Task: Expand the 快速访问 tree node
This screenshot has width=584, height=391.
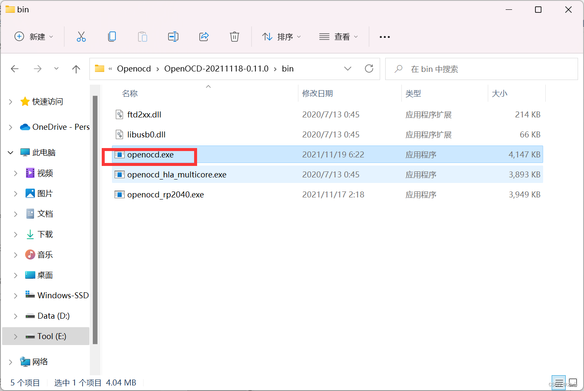Action: [x=11, y=102]
